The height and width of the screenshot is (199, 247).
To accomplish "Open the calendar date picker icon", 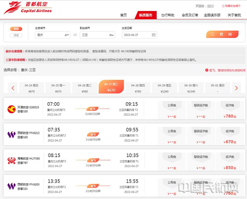I will pyautogui.click(x=154, y=35).
